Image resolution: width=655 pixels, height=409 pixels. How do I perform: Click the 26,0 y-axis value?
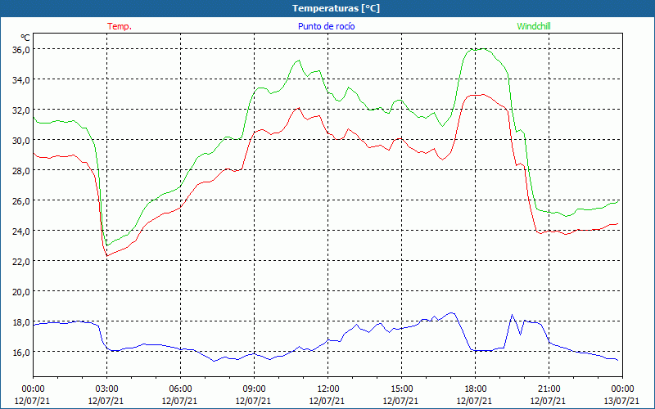coord(21,200)
